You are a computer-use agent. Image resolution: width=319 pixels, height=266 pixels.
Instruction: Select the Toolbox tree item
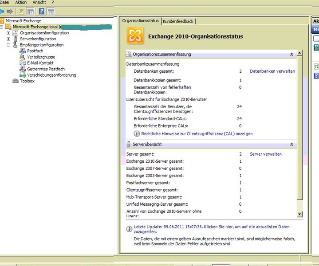pyautogui.click(x=27, y=81)
